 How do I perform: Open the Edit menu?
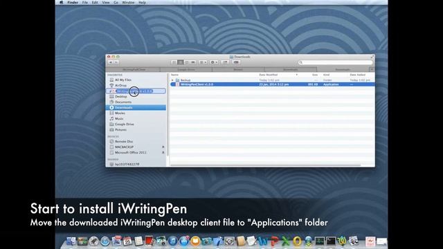pyautogui.click(x=95, y=3)
